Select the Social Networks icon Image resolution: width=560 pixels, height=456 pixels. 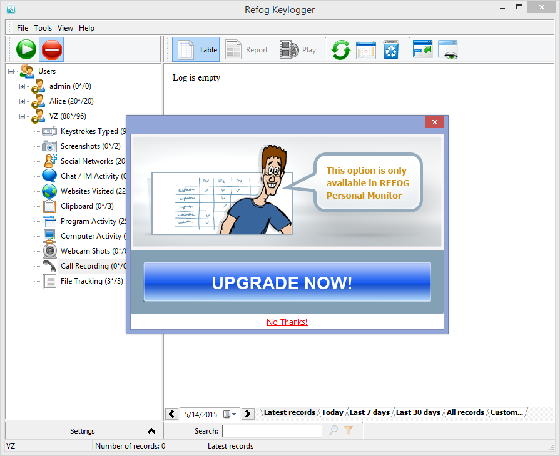(50, 161)
